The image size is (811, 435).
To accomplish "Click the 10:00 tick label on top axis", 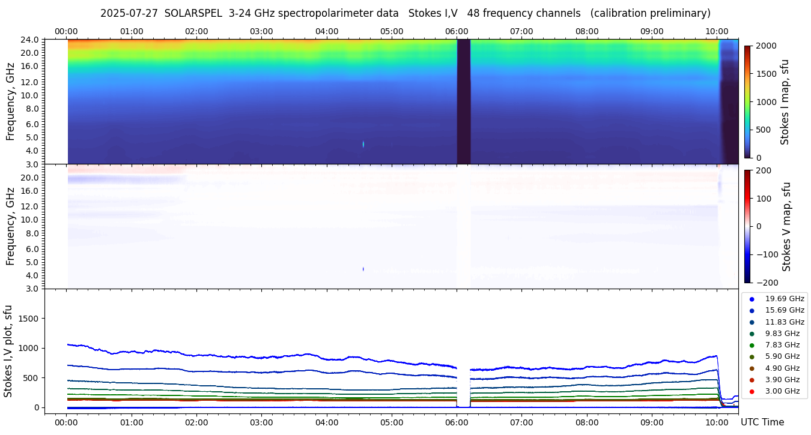I will [x=717, y=31].
